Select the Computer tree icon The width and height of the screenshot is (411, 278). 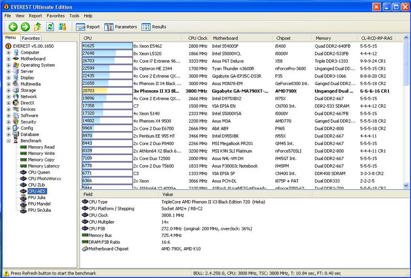[16, 52]
